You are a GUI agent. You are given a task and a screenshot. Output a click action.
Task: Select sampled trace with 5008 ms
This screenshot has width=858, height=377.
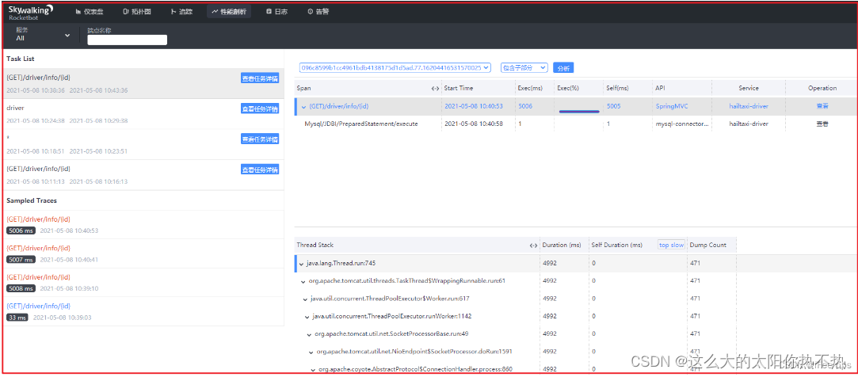coord(143,282)
